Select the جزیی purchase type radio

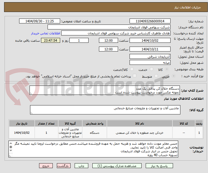pyautogui.click(x=174, y=76)
